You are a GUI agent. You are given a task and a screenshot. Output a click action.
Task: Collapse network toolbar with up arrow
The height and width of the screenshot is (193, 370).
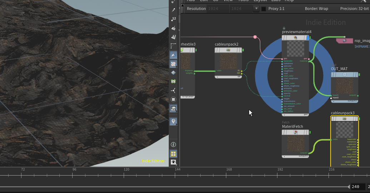coord(182,5)
